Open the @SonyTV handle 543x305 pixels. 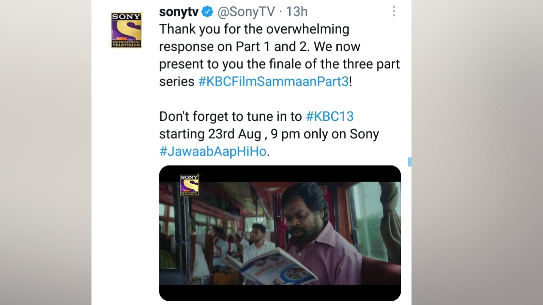pyautogui.click(x=246, y=12)
